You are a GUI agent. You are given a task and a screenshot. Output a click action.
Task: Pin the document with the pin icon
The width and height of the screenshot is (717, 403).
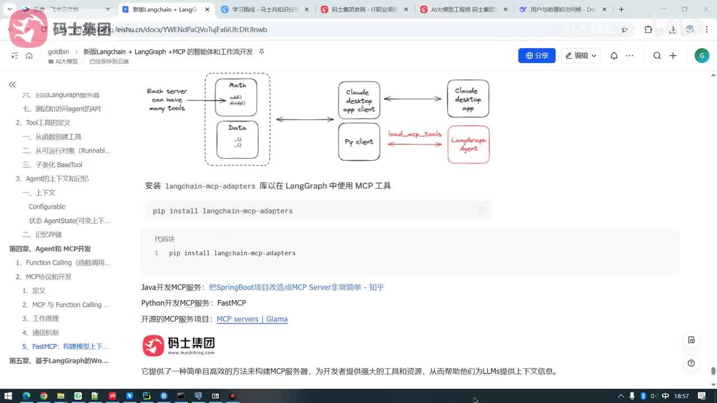click(x=261, y=51)
